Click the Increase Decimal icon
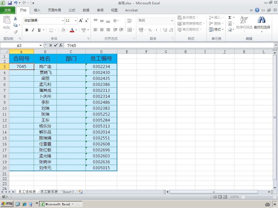 (x=165, y=30)
